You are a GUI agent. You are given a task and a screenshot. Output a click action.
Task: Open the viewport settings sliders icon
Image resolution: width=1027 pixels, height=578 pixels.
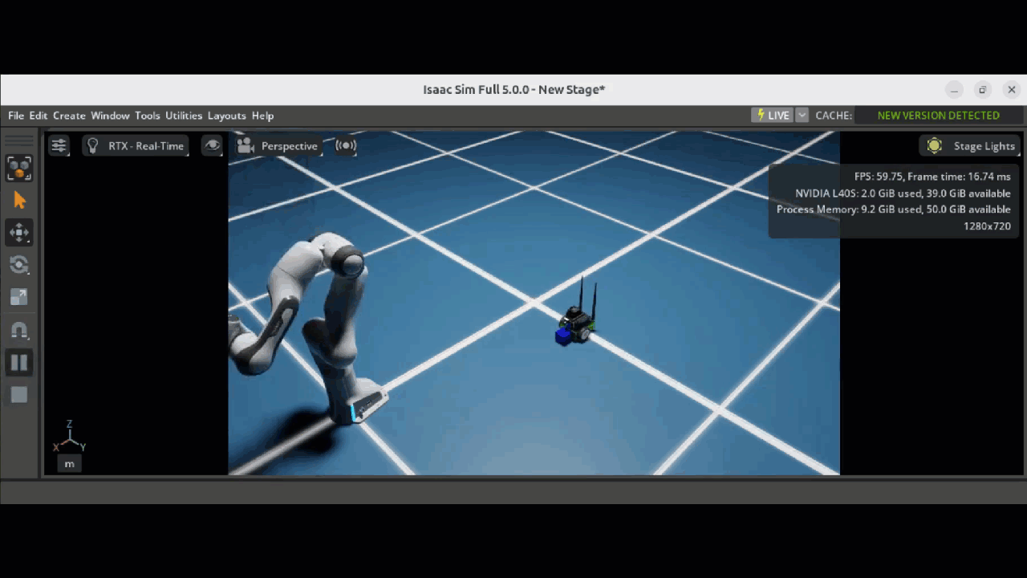(x=59, y=145)
